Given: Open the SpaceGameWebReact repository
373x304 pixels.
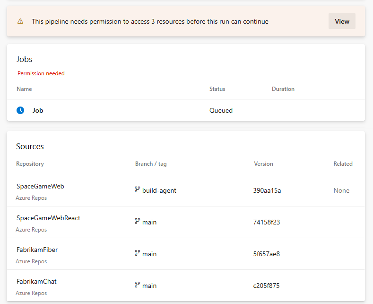Looking at the screenshot, I should 48,218.
